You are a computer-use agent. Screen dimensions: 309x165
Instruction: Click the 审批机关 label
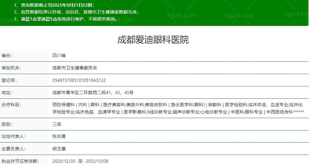point(11,68)
